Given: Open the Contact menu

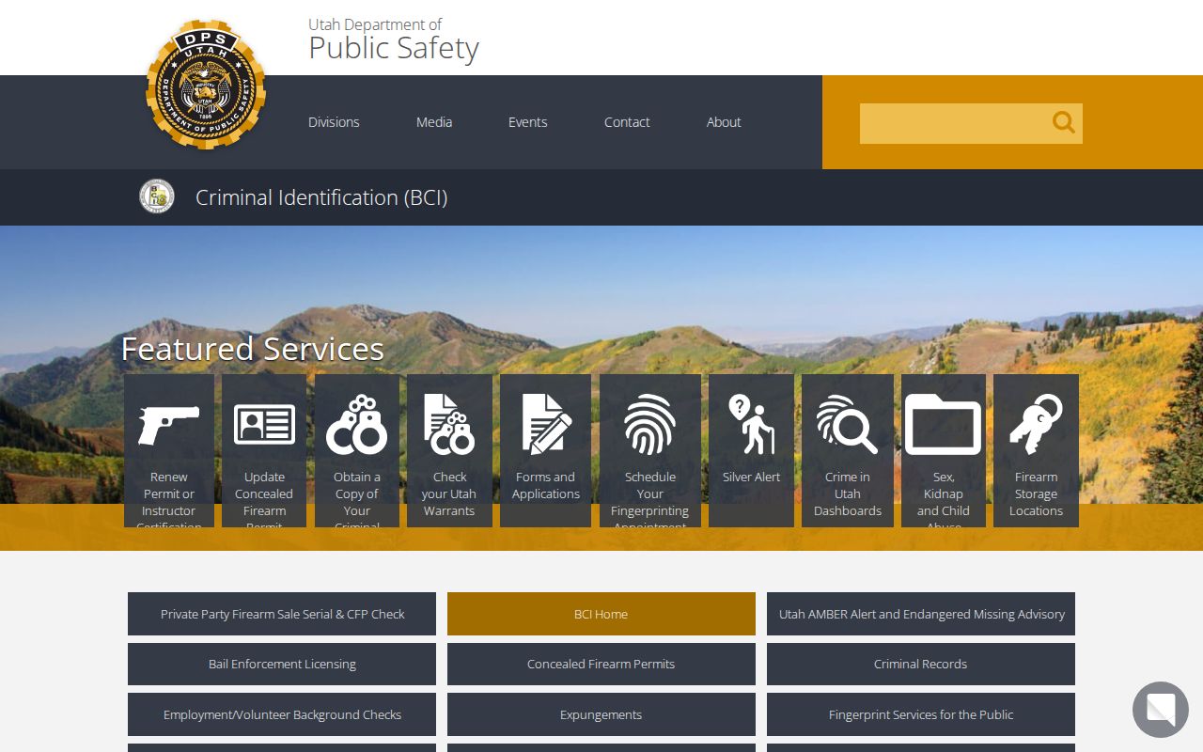Looking at the screenshot, I should click(x=627, y=122).
